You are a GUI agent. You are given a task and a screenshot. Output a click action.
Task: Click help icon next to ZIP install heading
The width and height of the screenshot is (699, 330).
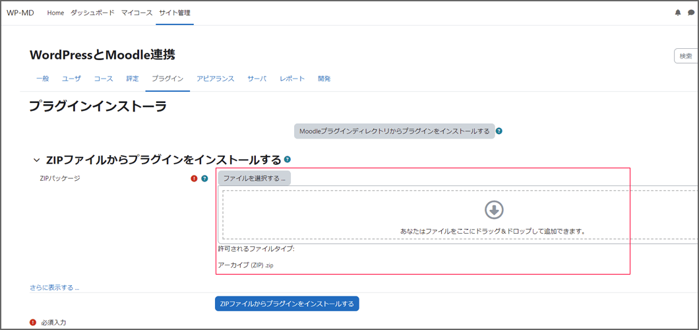click(x=288, y=159)
